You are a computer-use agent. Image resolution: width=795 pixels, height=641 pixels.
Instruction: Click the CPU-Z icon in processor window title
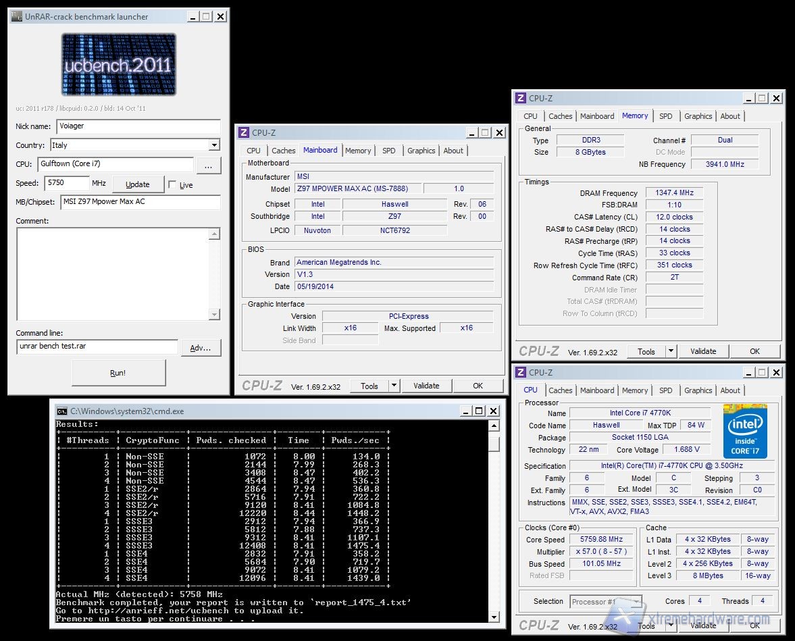[521, 373]
